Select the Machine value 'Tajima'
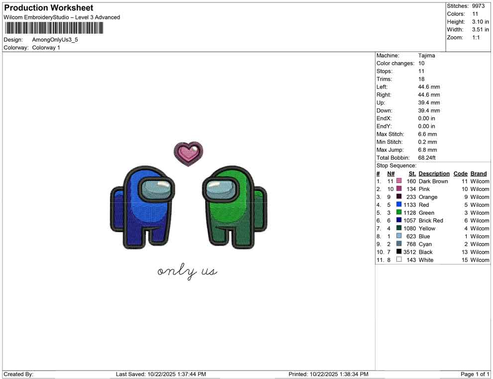The height and width of the screenshot is (379, 493). (427, 55)
